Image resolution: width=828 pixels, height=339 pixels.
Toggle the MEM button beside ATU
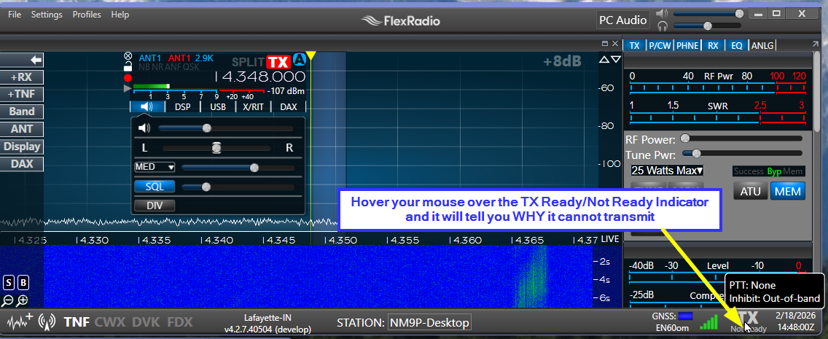(788, 192)
